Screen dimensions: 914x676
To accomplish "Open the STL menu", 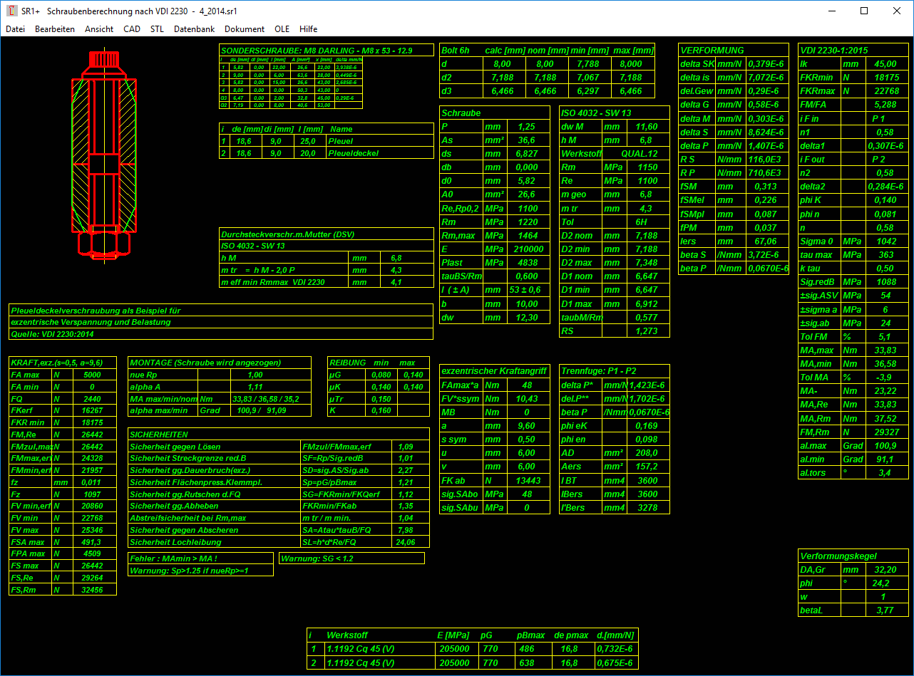I will [x=157, y=29].
